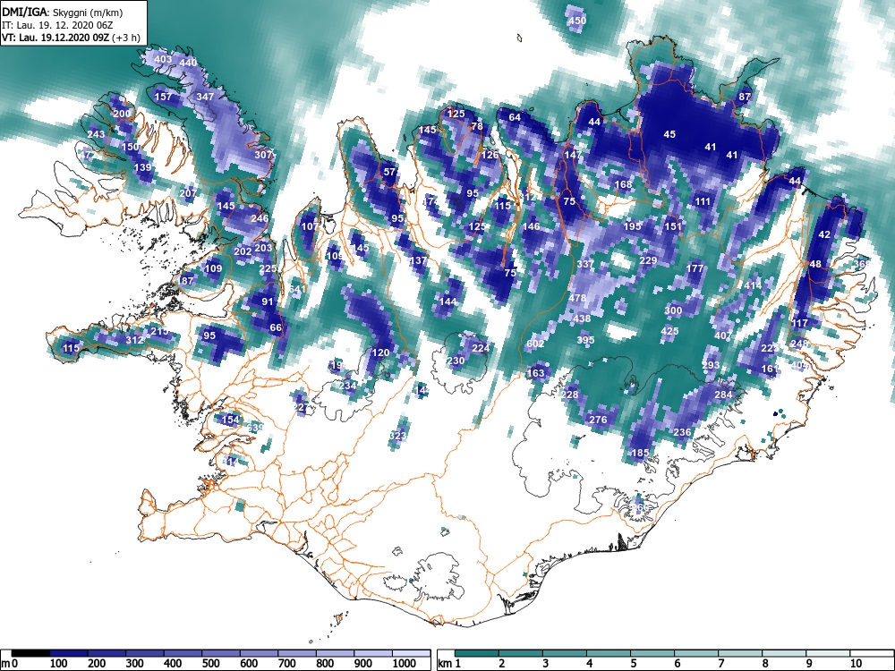The width and height of the screenshot is (895, 671).
Task: Click the 414 value label
Action: 753,285
